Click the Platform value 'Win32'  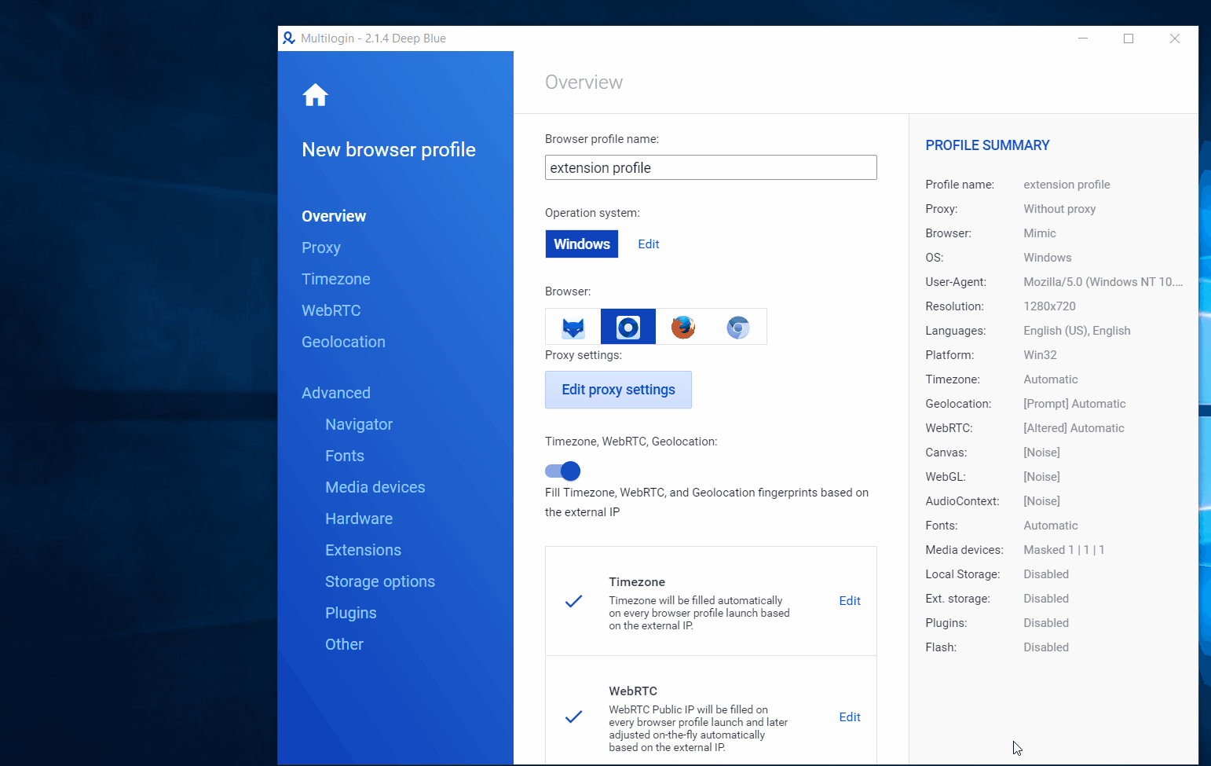(1040, 355)
